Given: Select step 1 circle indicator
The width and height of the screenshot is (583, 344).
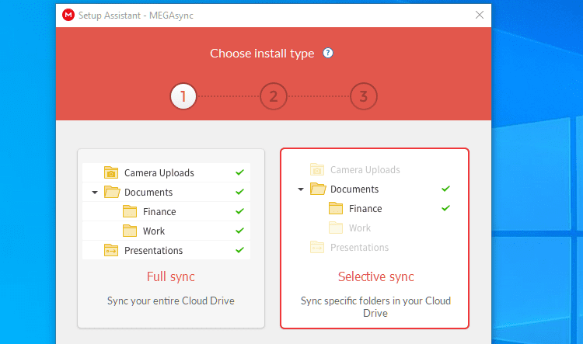Looking at the screenshot, I should [x=183, y=96].
